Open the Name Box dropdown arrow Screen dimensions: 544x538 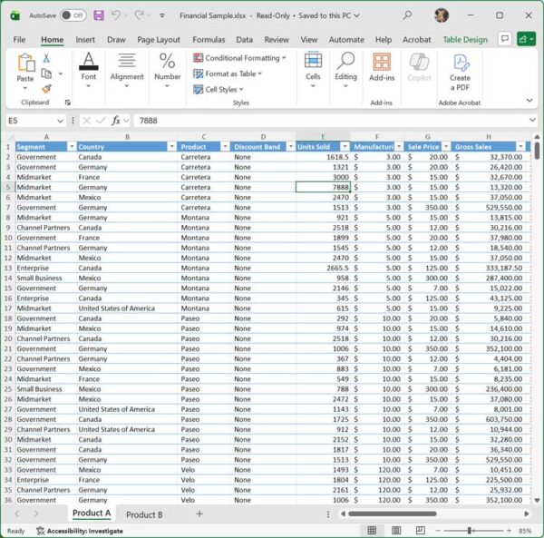coord(60,121)
